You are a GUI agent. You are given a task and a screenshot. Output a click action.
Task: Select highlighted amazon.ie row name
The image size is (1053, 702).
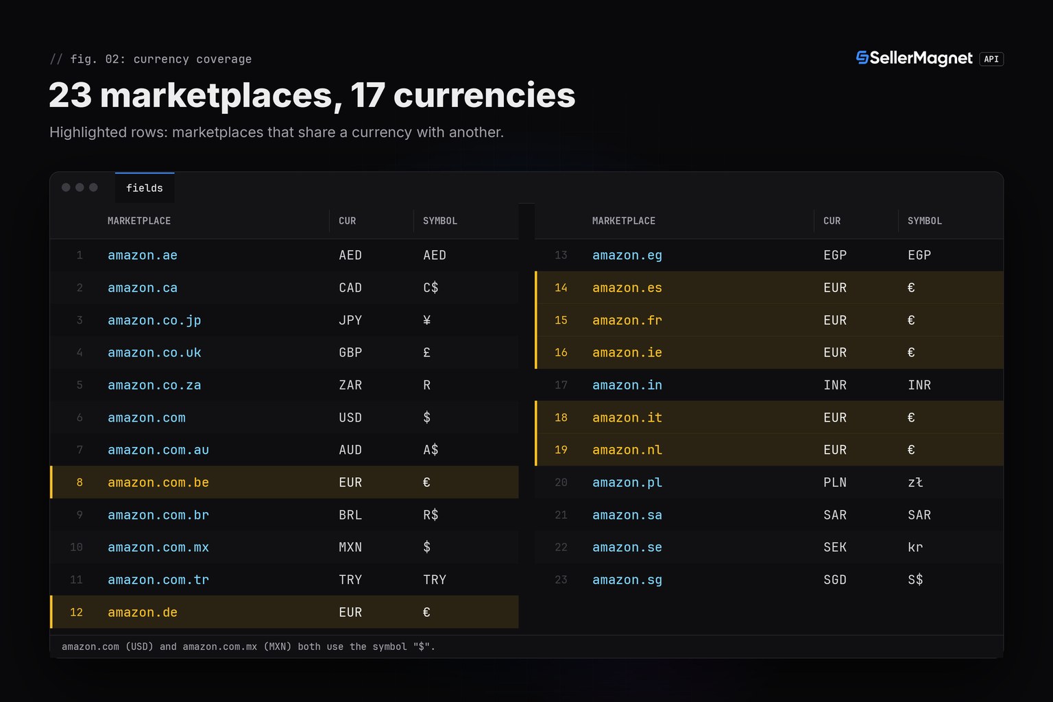pyautogui.click(x=627, y=352)
